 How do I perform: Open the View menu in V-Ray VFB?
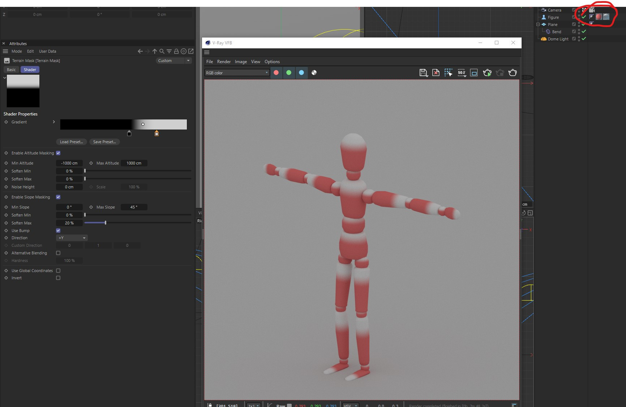pyautogui.click(x=256, y=62)
